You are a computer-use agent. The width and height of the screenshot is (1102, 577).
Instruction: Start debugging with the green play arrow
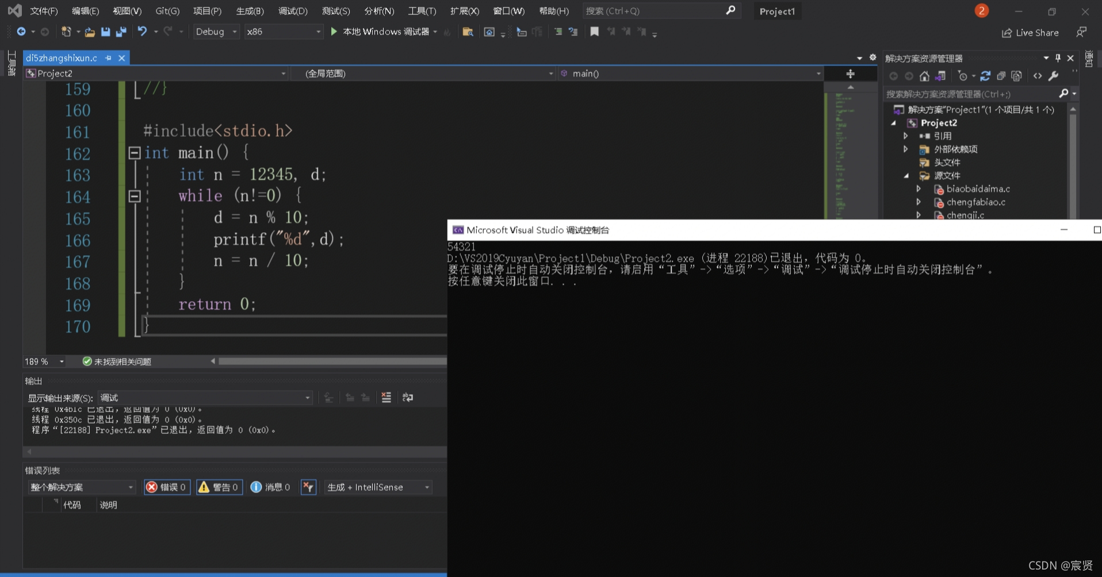point(334,32)
